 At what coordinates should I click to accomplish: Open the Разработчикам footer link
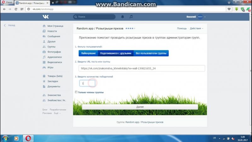coord(58,110)
